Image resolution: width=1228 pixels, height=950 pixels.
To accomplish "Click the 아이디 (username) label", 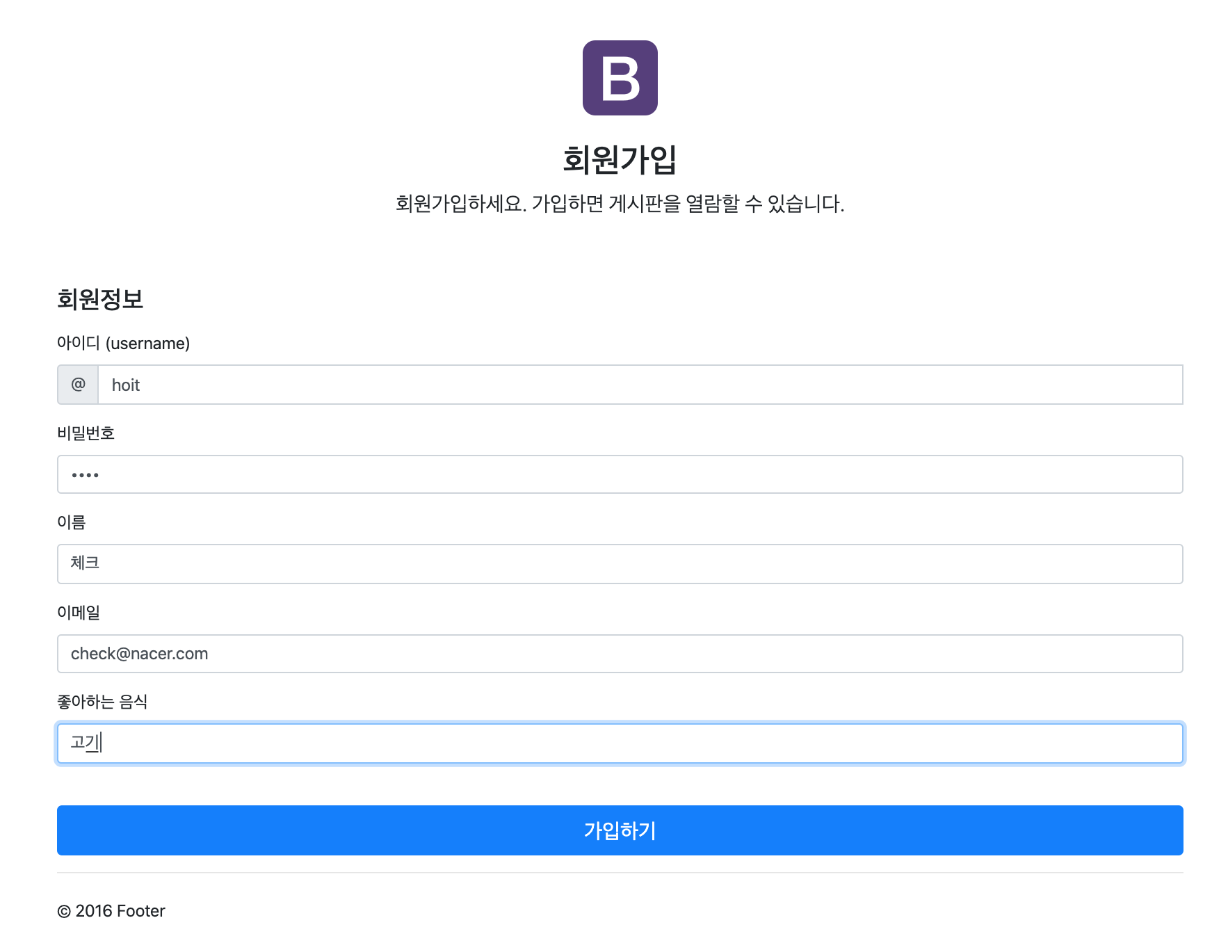I will tap(123, 344).
